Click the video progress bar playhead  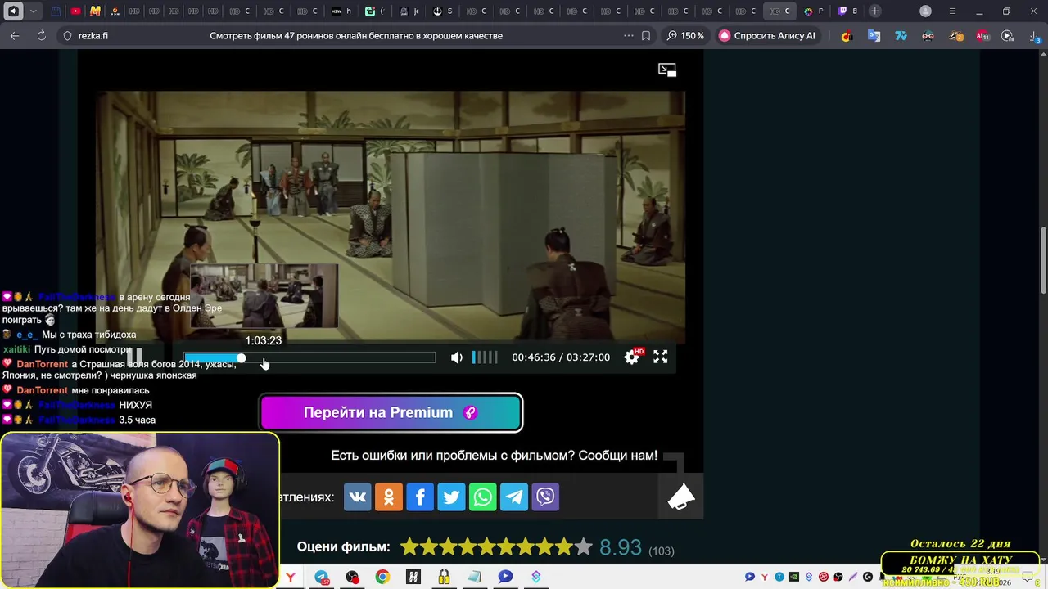click(242, 357)
